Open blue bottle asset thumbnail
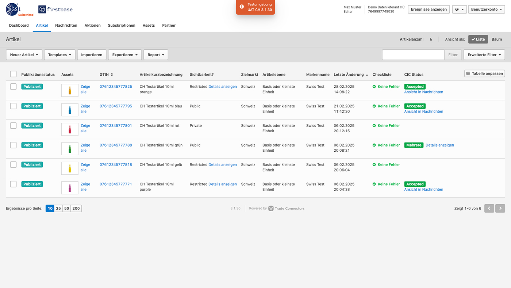The height and width of the screenshot is (288, 511). 70,110
